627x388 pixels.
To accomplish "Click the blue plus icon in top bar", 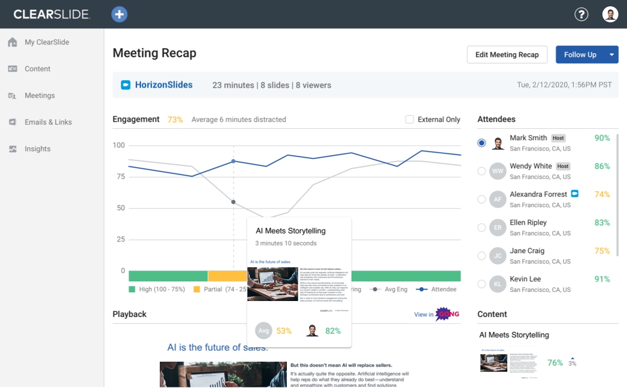I will [119, 14].
